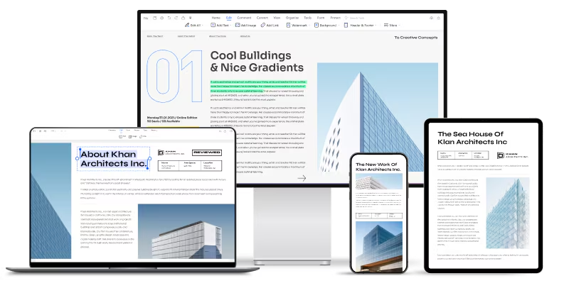Image resolution: width=569 pixels, height=288 pixels.
Task: Click the Text tool in the laptop toolbar
Action: click(x=122, y=136)
